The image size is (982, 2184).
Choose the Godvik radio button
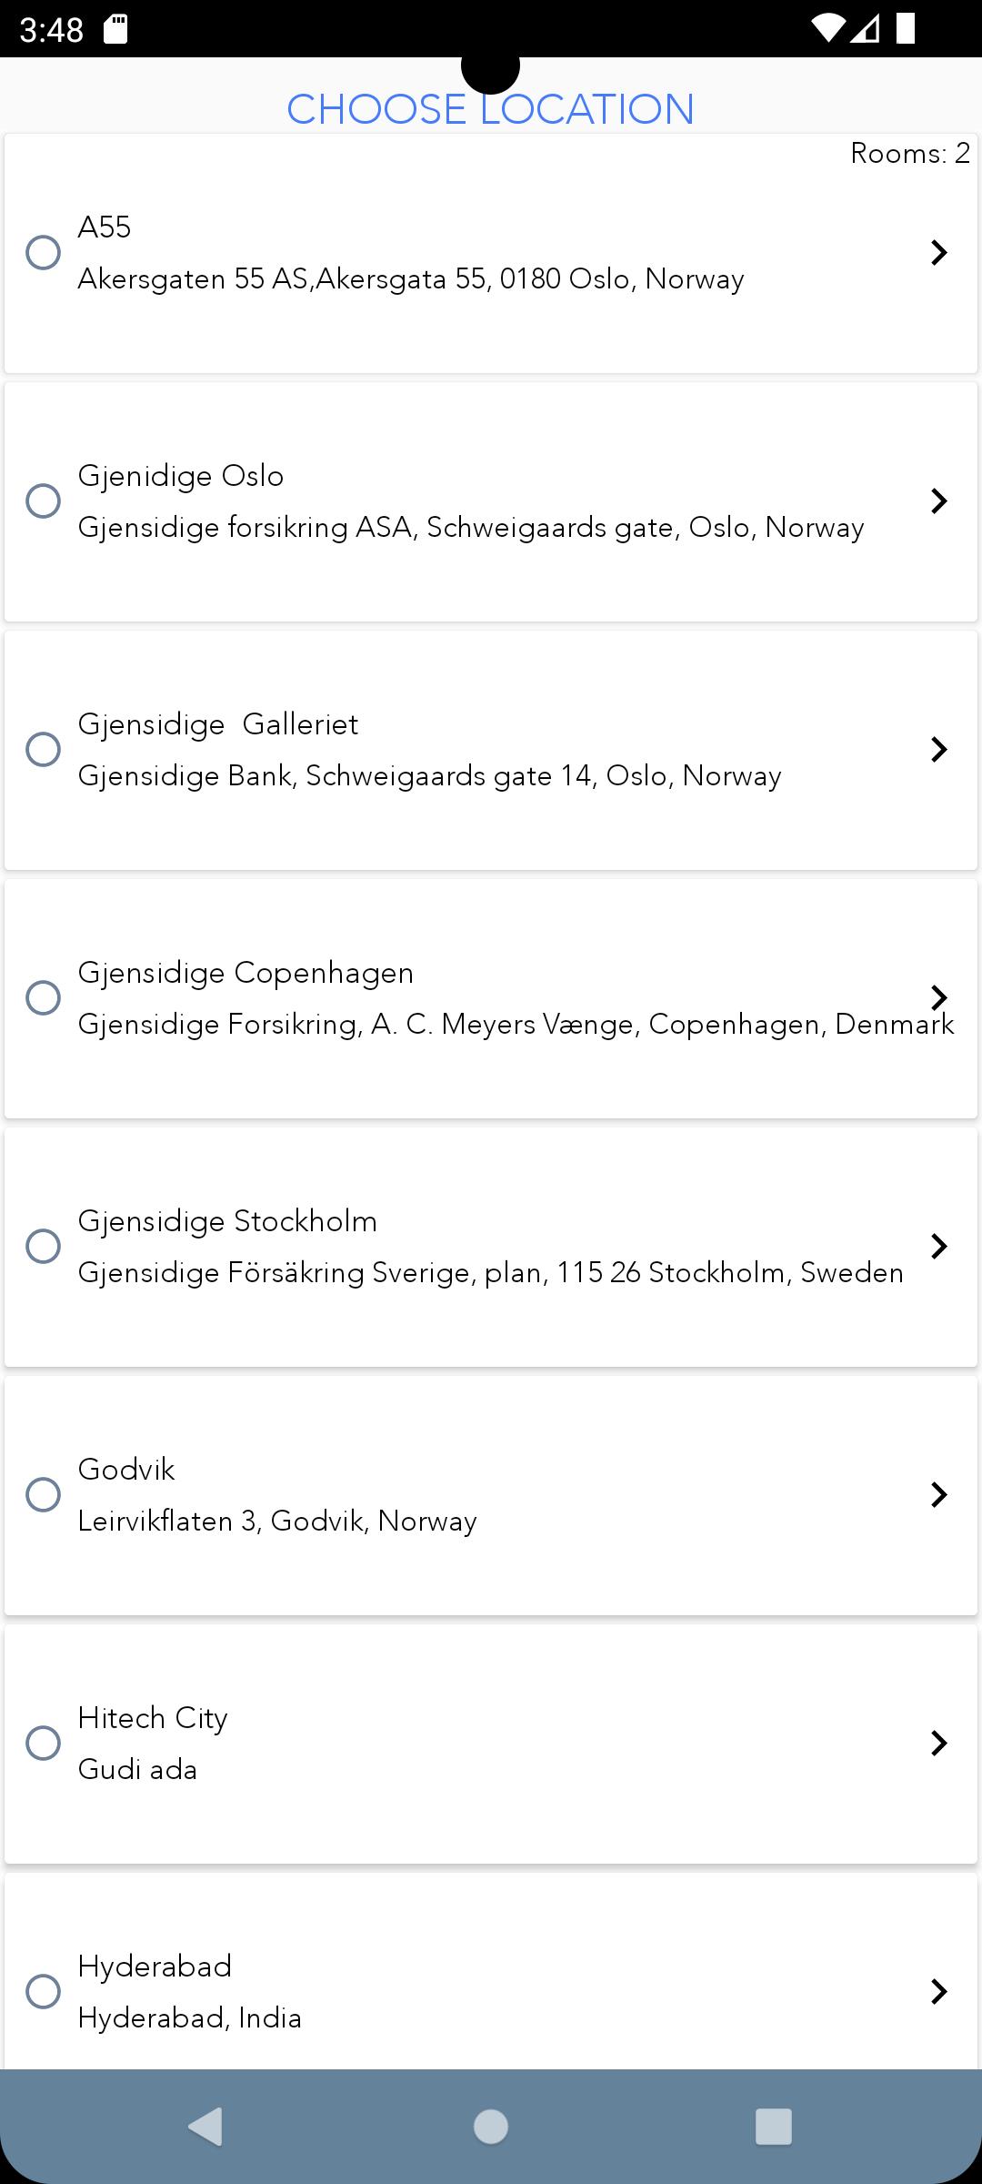[x=43, y=1494]
